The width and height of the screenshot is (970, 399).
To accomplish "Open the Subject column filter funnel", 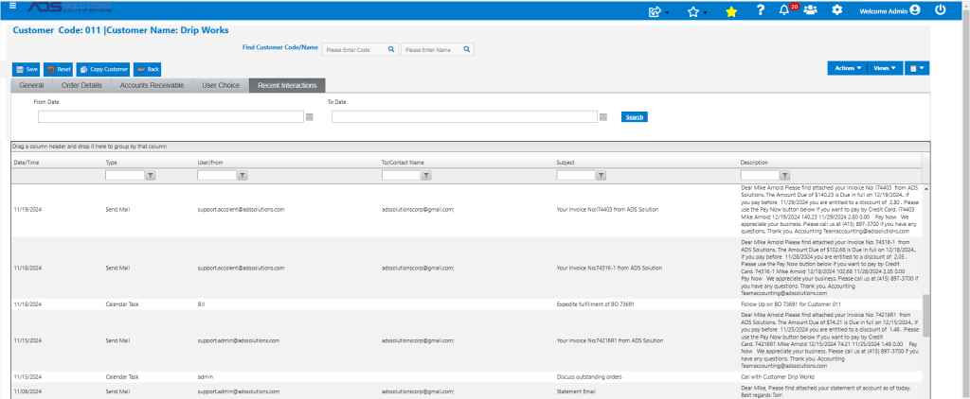I will [x=600, y=176].
